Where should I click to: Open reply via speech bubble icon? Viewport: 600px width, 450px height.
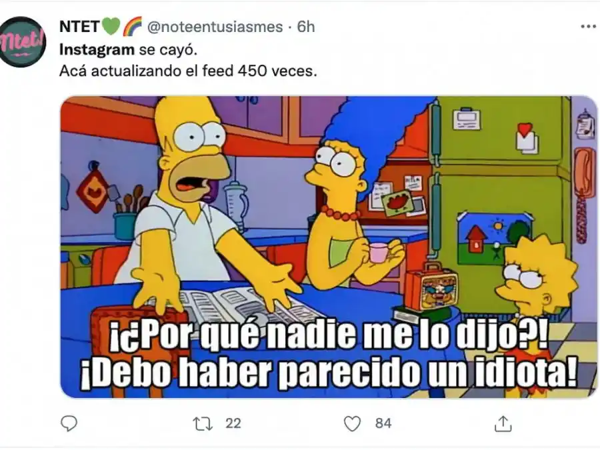pos(69,423)
